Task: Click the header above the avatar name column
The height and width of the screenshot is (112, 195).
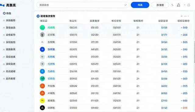Action: [x=44, y=21]
